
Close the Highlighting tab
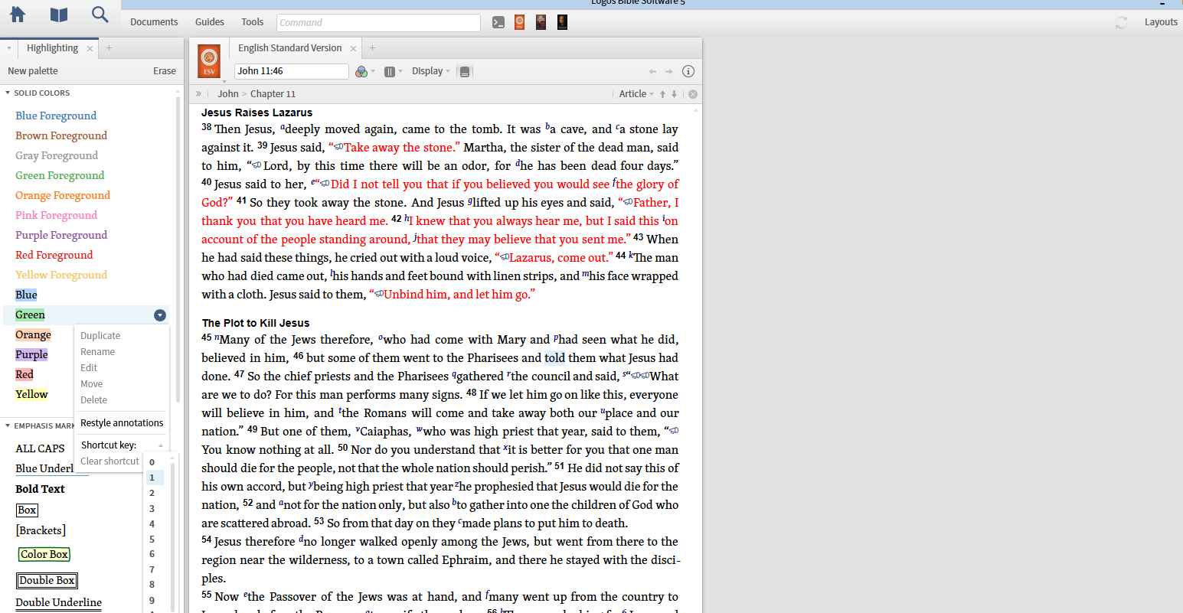pyautogui.click(x=90, y=48)
